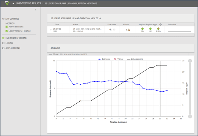Expand the 25/07/22 test row
Viewport: 198px width, 136px height.
(x=51, y=30)
